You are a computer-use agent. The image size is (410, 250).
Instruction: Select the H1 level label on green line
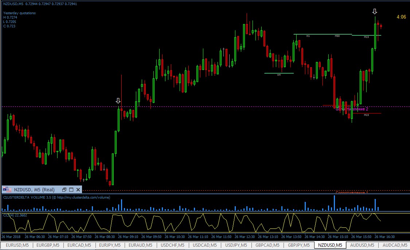(308, 36)
